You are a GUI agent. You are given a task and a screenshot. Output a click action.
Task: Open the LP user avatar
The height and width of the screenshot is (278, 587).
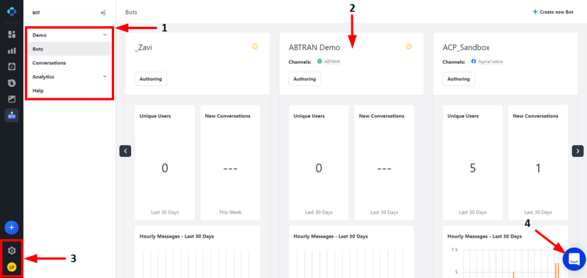click(x=11, y=267)
